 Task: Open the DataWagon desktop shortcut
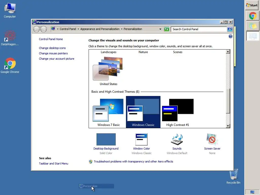[x=10, y=38]
